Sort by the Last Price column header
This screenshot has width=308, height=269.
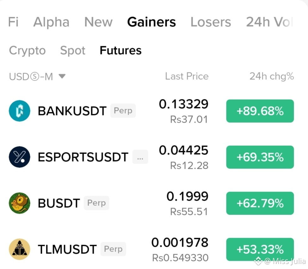pos(187,76)
